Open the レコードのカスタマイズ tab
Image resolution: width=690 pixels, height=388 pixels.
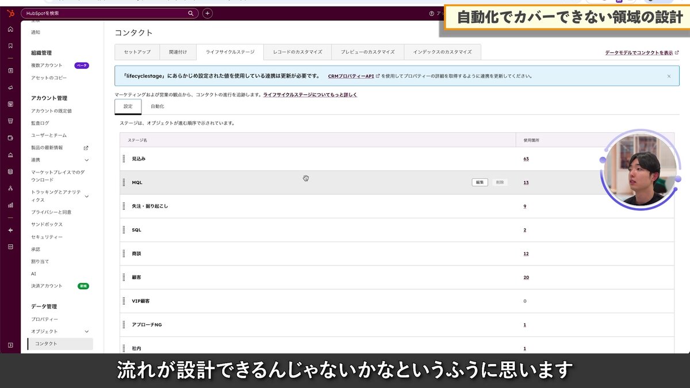tap(297, 52)
